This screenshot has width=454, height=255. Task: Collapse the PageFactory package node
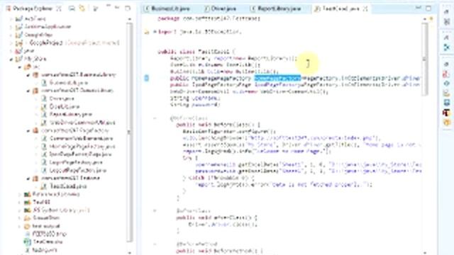pyautogui.click(x=28, y=130)
